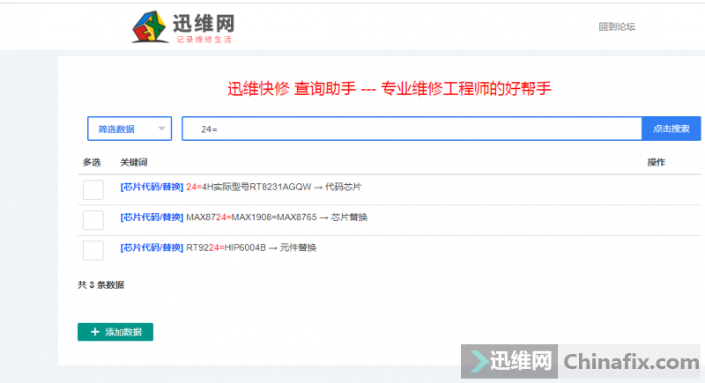
Task: Click the 点击搜索 button
Action: click(x=671, y=129)
